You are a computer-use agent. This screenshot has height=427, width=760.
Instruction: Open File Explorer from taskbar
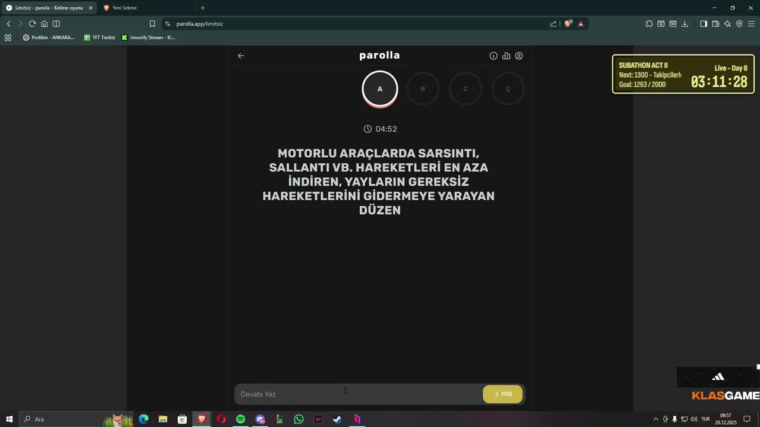pyautogui.click(x=163, y=419)
